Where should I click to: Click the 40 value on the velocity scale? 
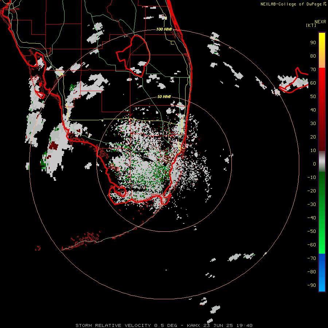click(313, 110)
